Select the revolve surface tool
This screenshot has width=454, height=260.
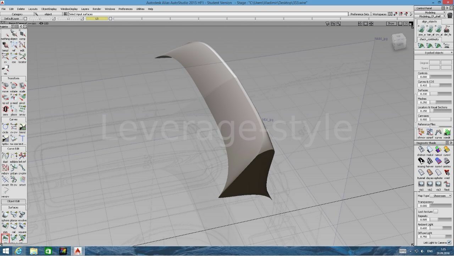pos(22,216)
